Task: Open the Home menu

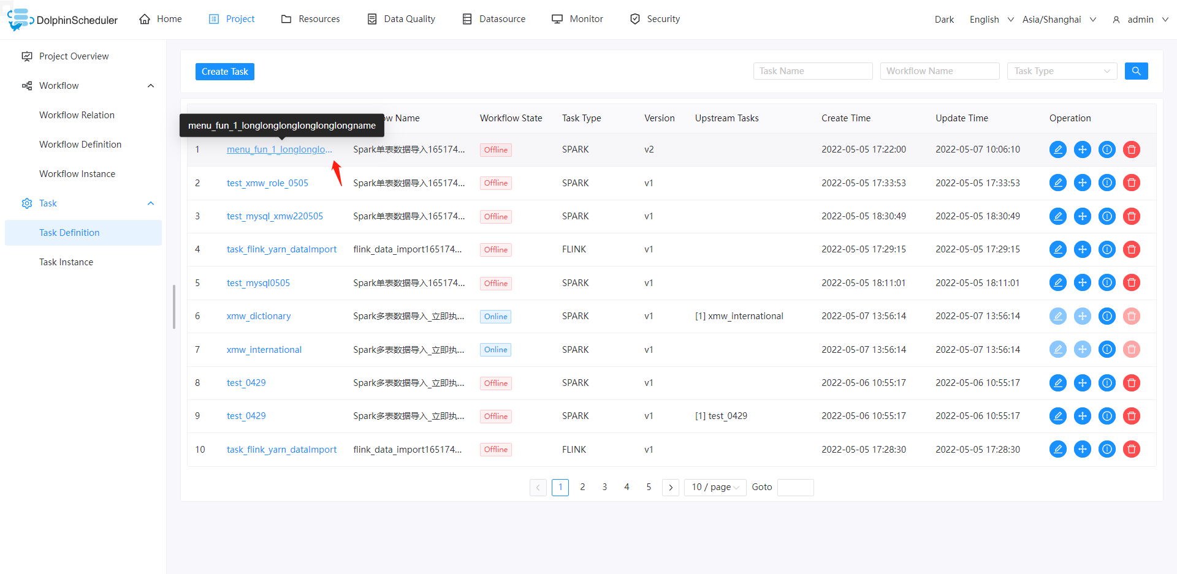Action: 161,19
